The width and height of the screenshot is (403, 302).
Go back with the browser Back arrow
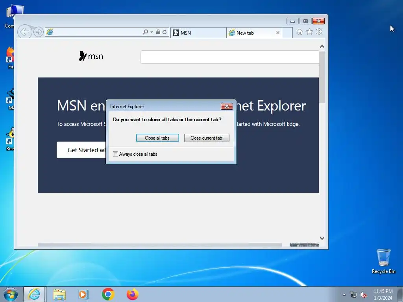click(25, 32)
